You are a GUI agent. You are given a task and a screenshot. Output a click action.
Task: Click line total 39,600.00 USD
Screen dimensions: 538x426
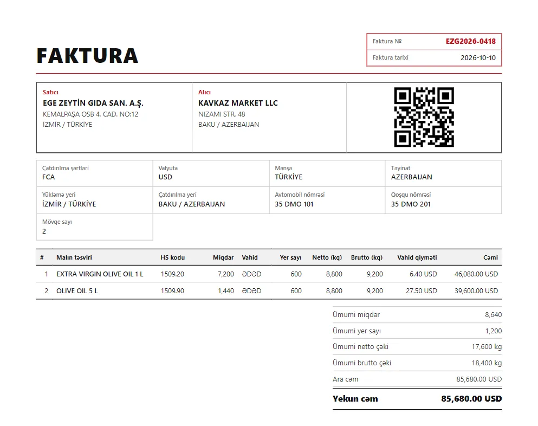coord(476,291)
